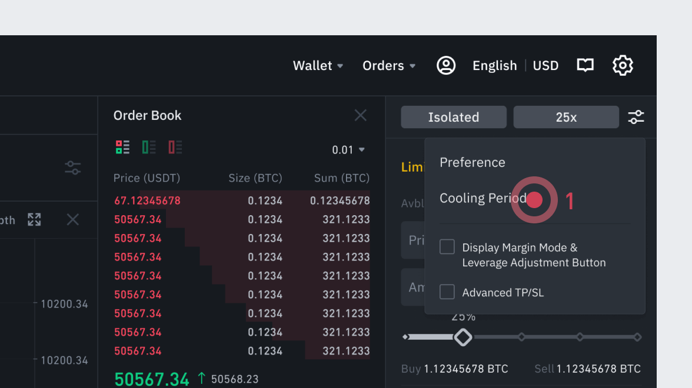This screenshot has width=692, height=388.
Task: Enable Display Margin Mode & Leverage checkbox
Action: point(447,247)
